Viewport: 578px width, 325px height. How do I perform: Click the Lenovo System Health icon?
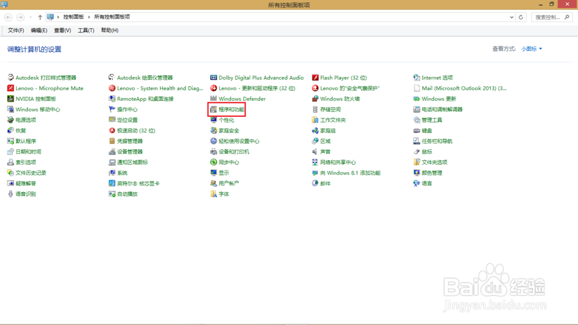(x=112, y=88)
